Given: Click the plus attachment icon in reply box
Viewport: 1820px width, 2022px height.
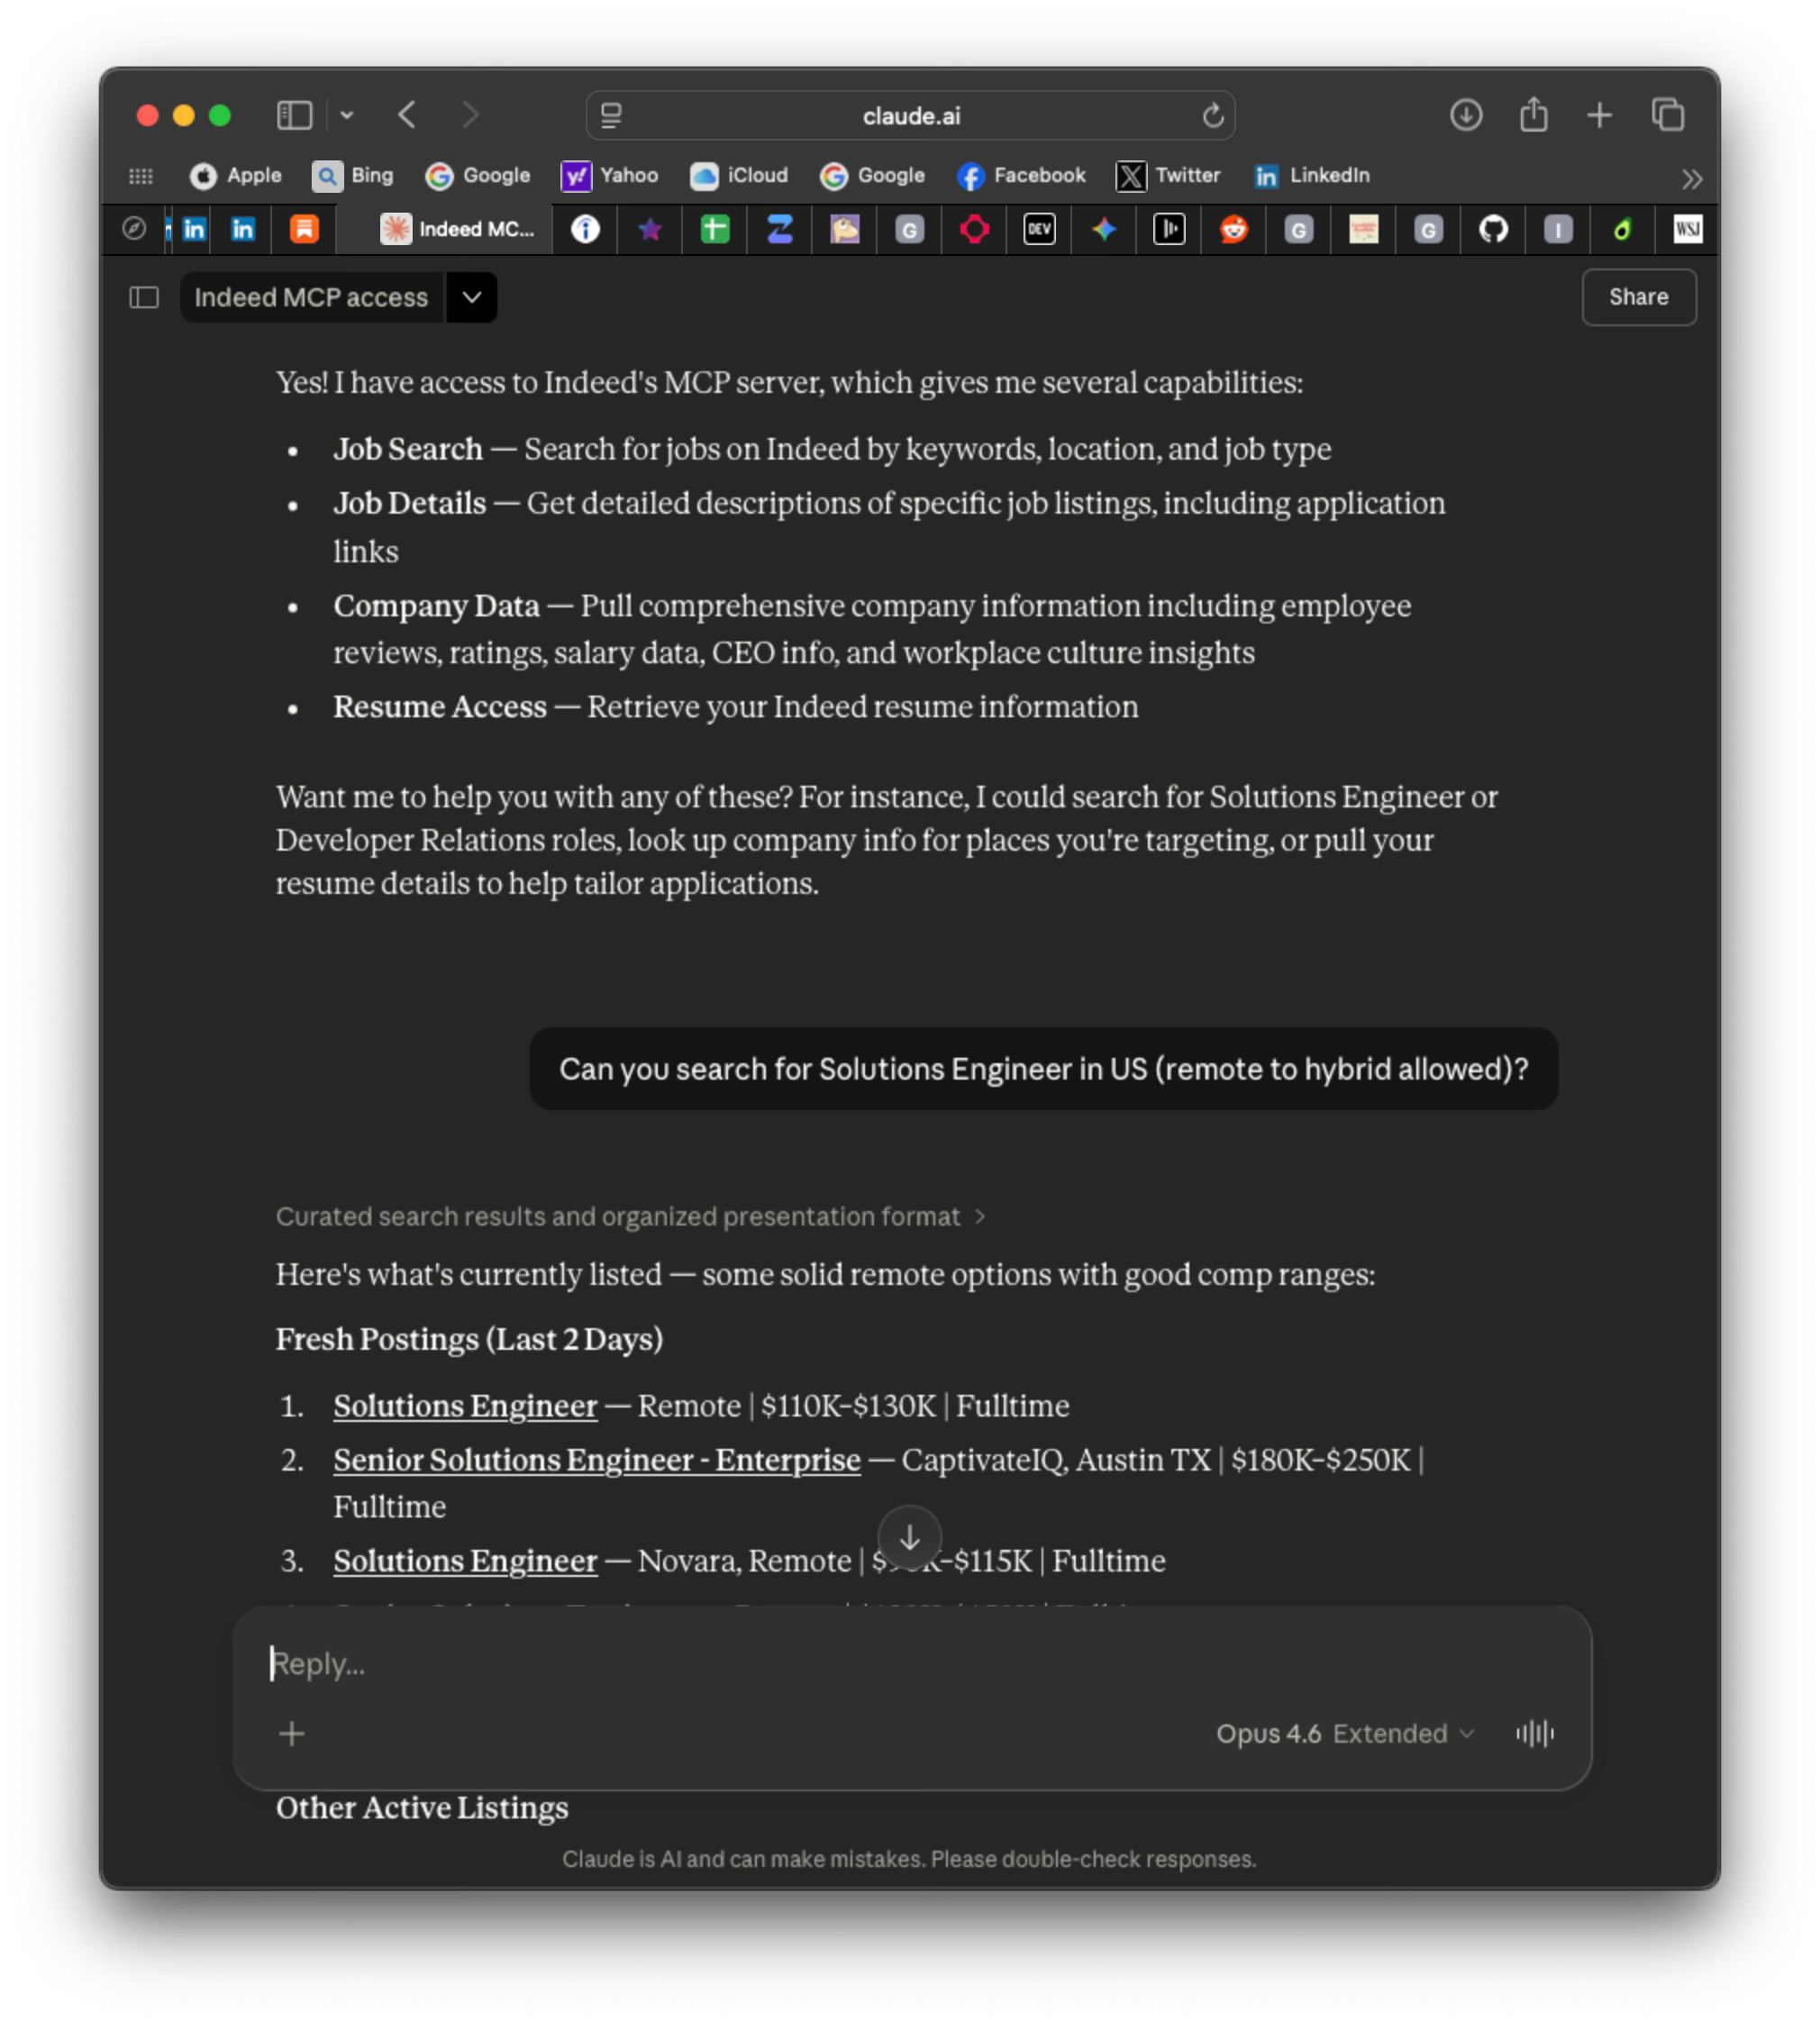Looking at the screenshot, I should click(291, 1733).
